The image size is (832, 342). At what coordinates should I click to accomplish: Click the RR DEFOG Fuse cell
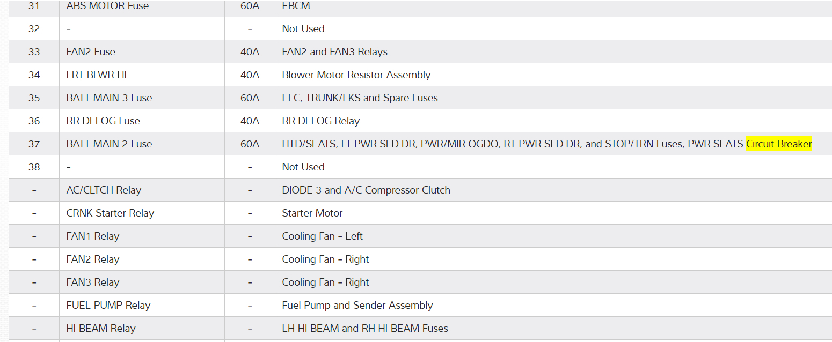coord(103,121)
